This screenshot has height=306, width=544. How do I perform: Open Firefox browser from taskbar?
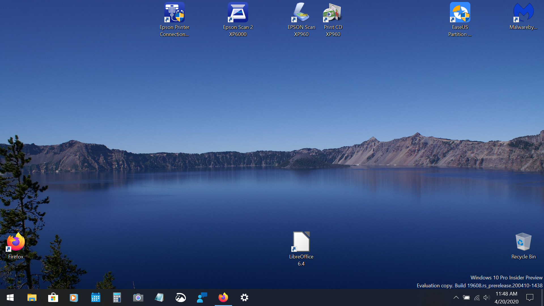point(223,297)
